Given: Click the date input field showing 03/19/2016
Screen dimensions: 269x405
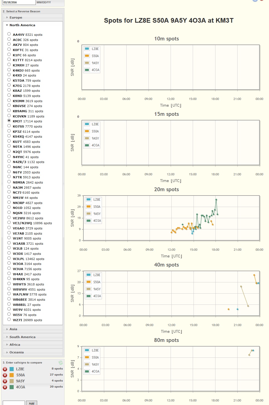Looking at the screenshot, I should [x=19, y=2].
